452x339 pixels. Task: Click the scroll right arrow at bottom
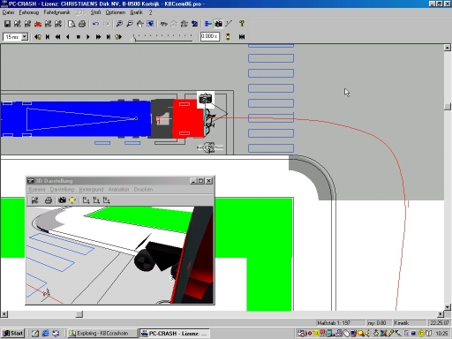click(441, 314)
